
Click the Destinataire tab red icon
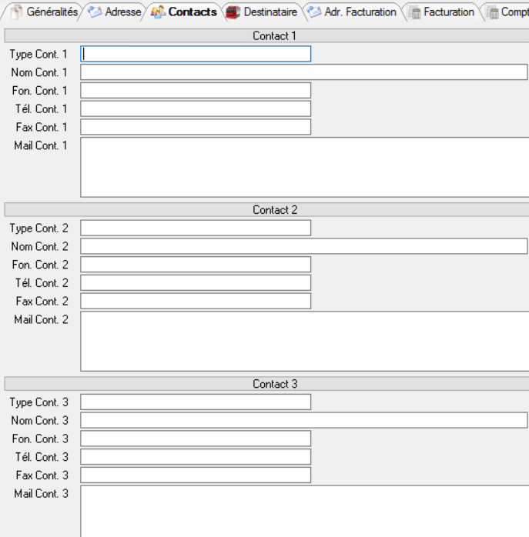(x=232, y=12)
